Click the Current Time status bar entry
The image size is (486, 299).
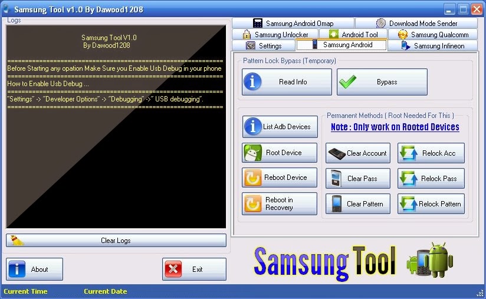tap(25, 291)
